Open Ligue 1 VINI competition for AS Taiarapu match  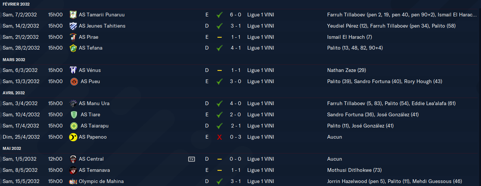click(x=261, y=126)
